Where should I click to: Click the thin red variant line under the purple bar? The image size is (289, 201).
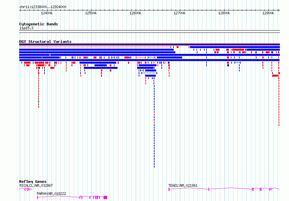point(95,47)
